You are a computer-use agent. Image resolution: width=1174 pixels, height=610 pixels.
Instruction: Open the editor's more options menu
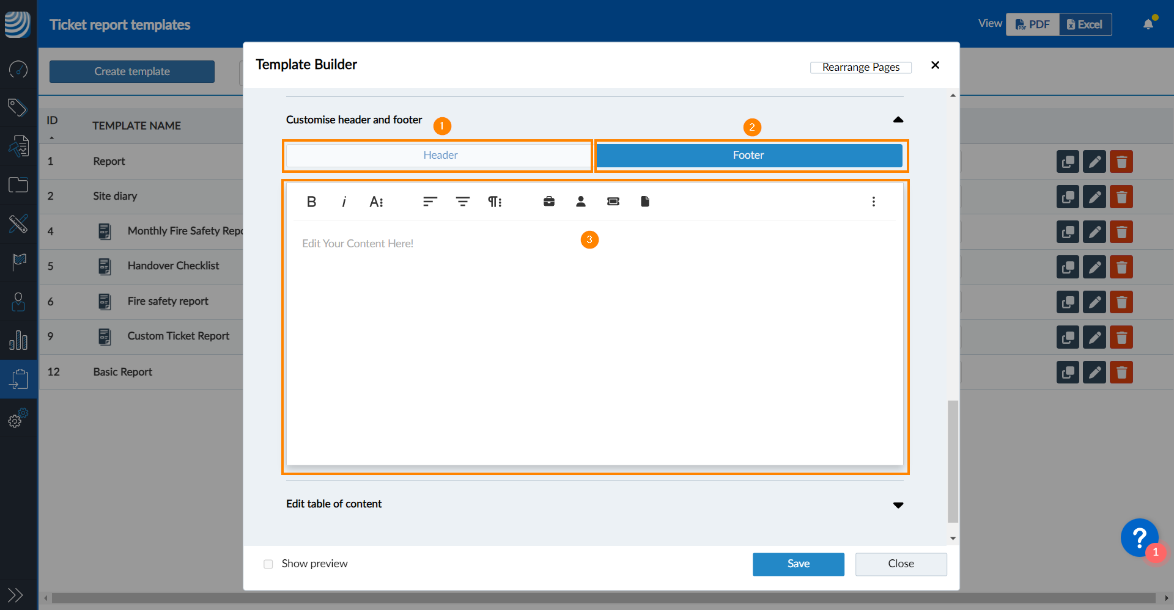(873, 202)
